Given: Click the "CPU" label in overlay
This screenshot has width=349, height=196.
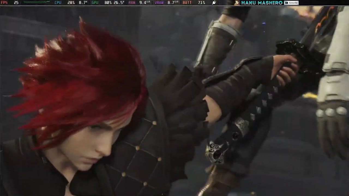Looking at the screenshot, I should (58, 3).
